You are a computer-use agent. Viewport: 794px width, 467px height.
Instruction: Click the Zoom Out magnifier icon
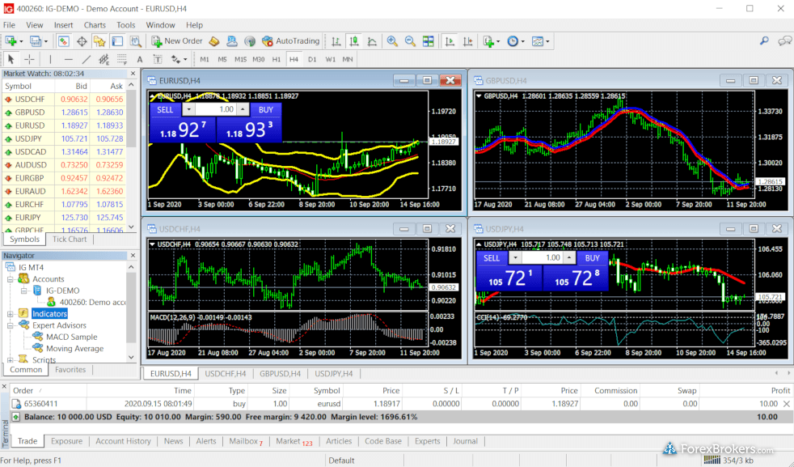[x=410, y=41]
